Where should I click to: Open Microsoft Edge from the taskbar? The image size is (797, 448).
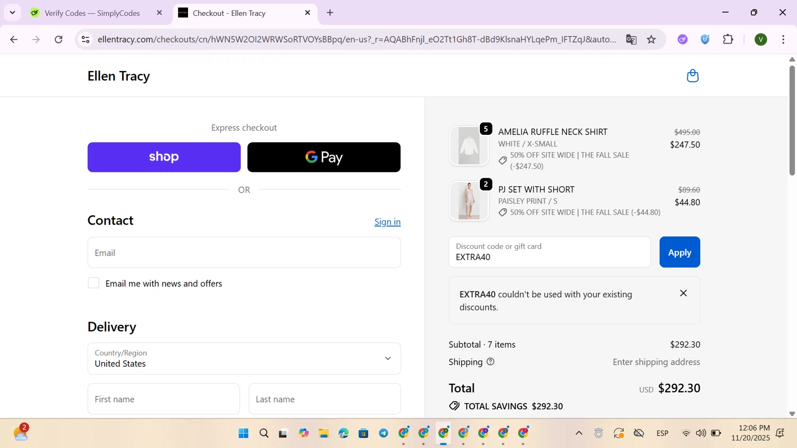pyautogui.click(x=343, y=433)
